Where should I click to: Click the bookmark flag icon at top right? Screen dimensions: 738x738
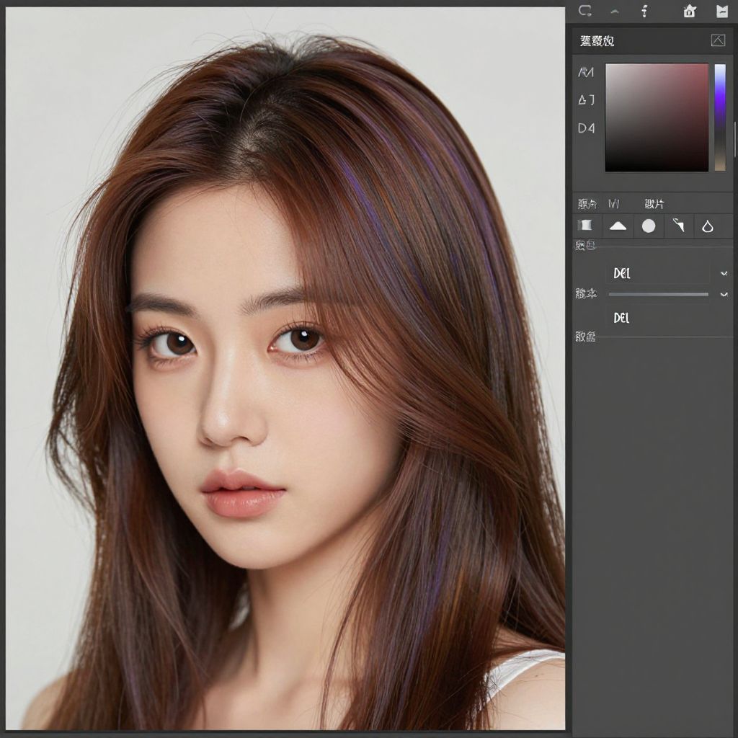[x=722, y=11]
